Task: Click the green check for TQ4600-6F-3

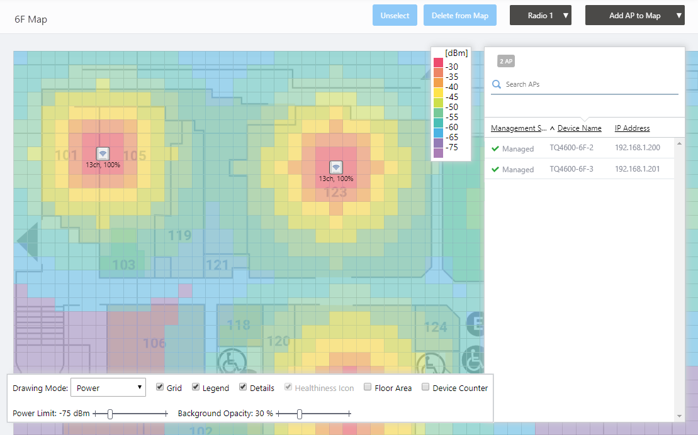Action: (495, 170)
